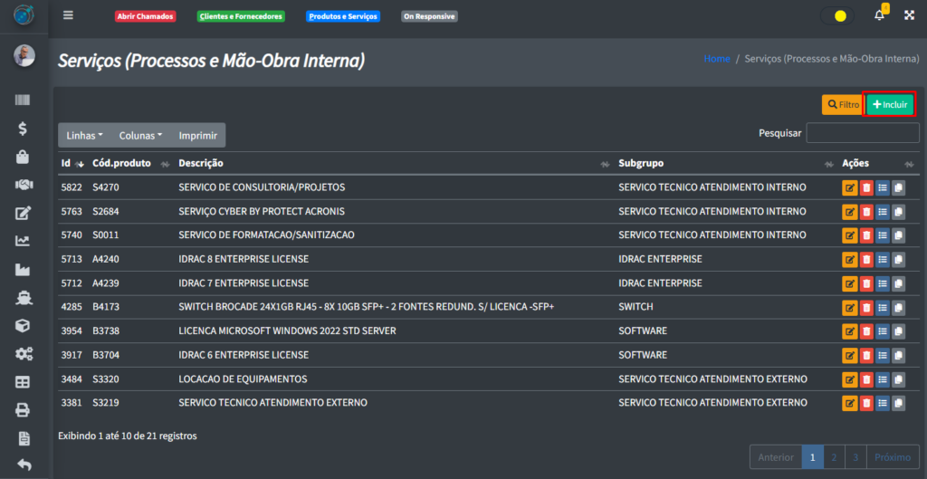Open the Clientes e Fornecedores shortcut
The height and width of the screenshot is (479, 927).
241,16
